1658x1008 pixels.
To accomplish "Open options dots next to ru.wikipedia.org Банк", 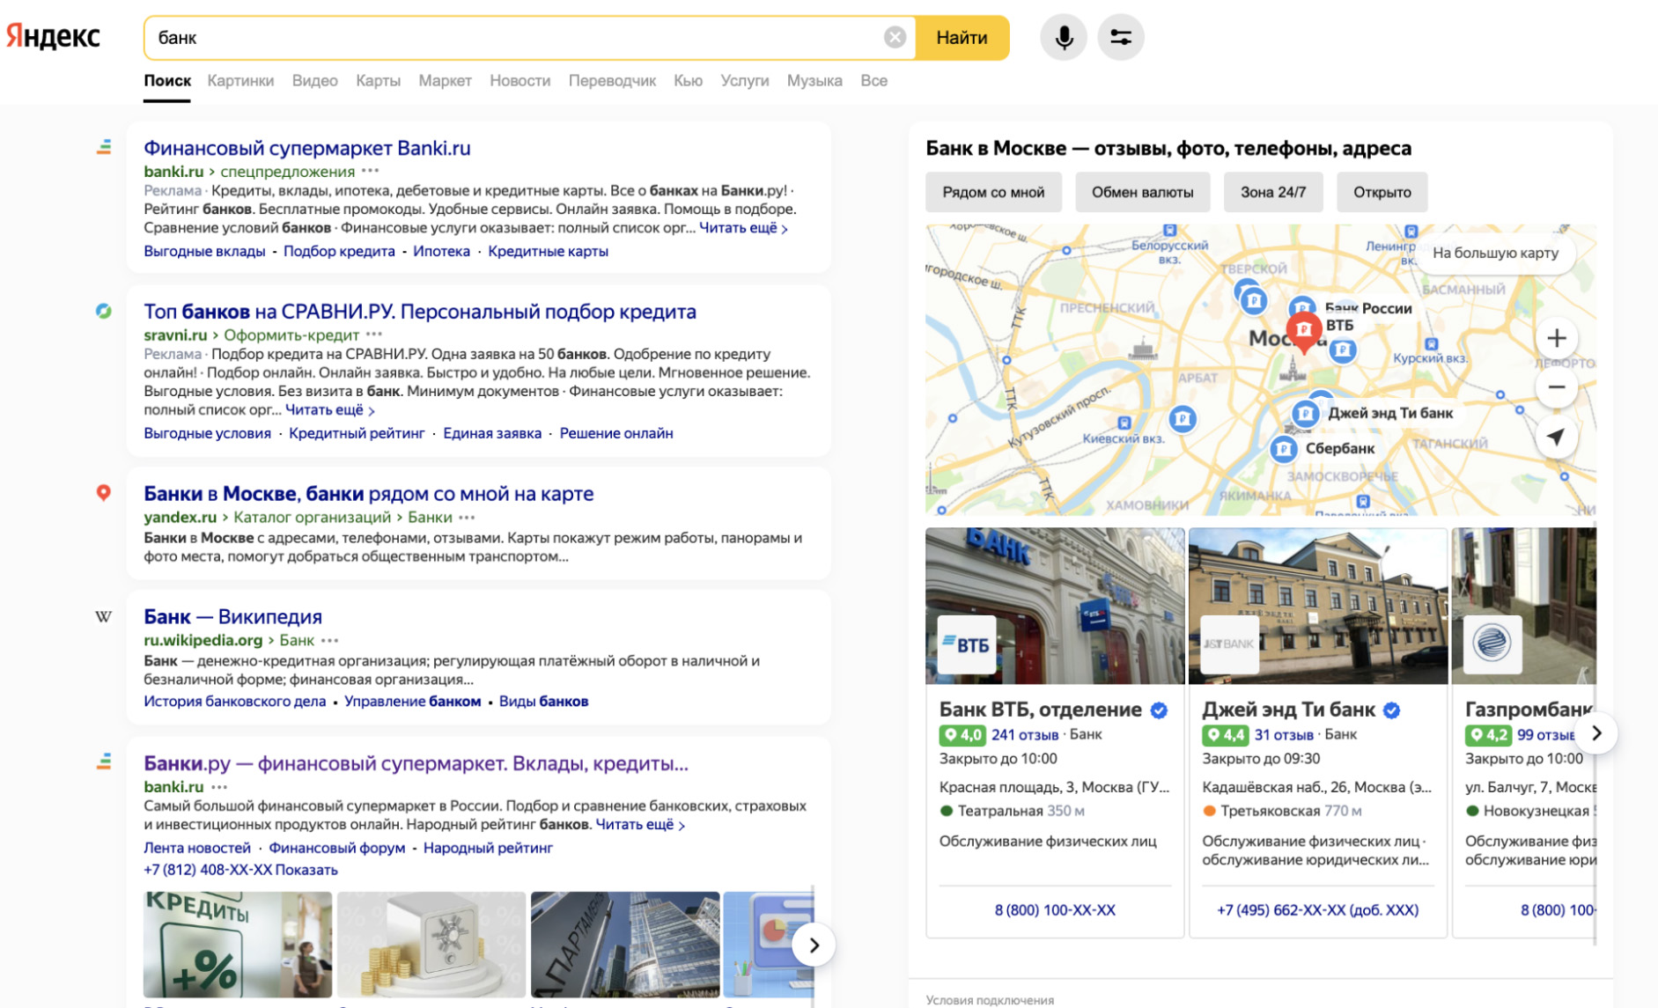I will (x=330, y=641).
